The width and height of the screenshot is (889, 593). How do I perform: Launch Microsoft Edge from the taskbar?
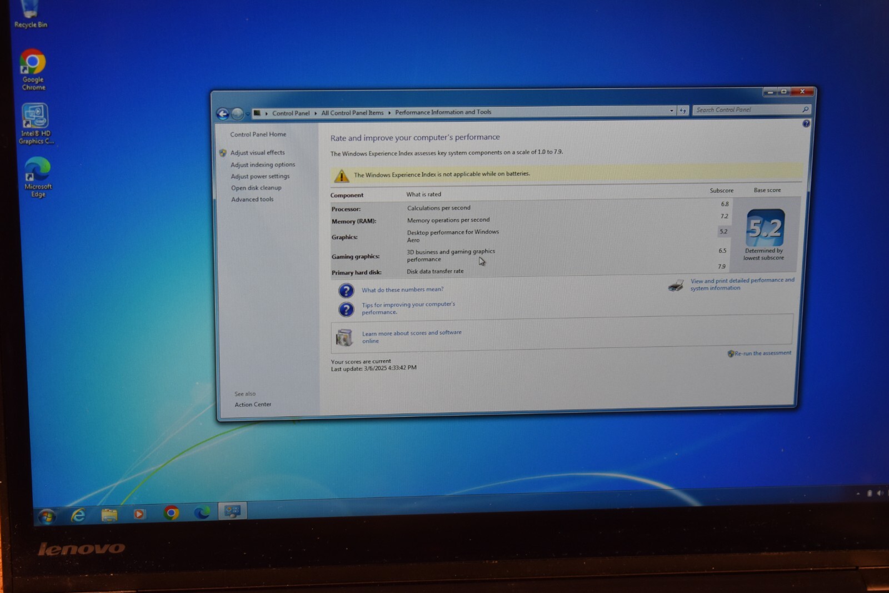coord(202,512)
